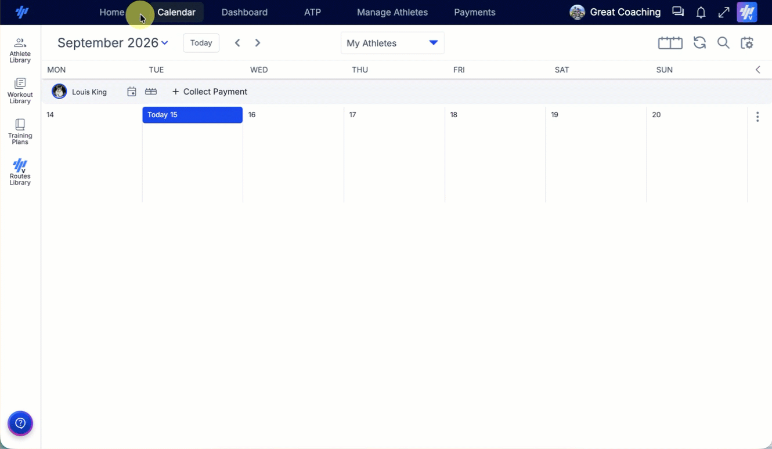Open the help question mark button
The height and width of the screenshot is (449, 772).
[x=20, y=423]
